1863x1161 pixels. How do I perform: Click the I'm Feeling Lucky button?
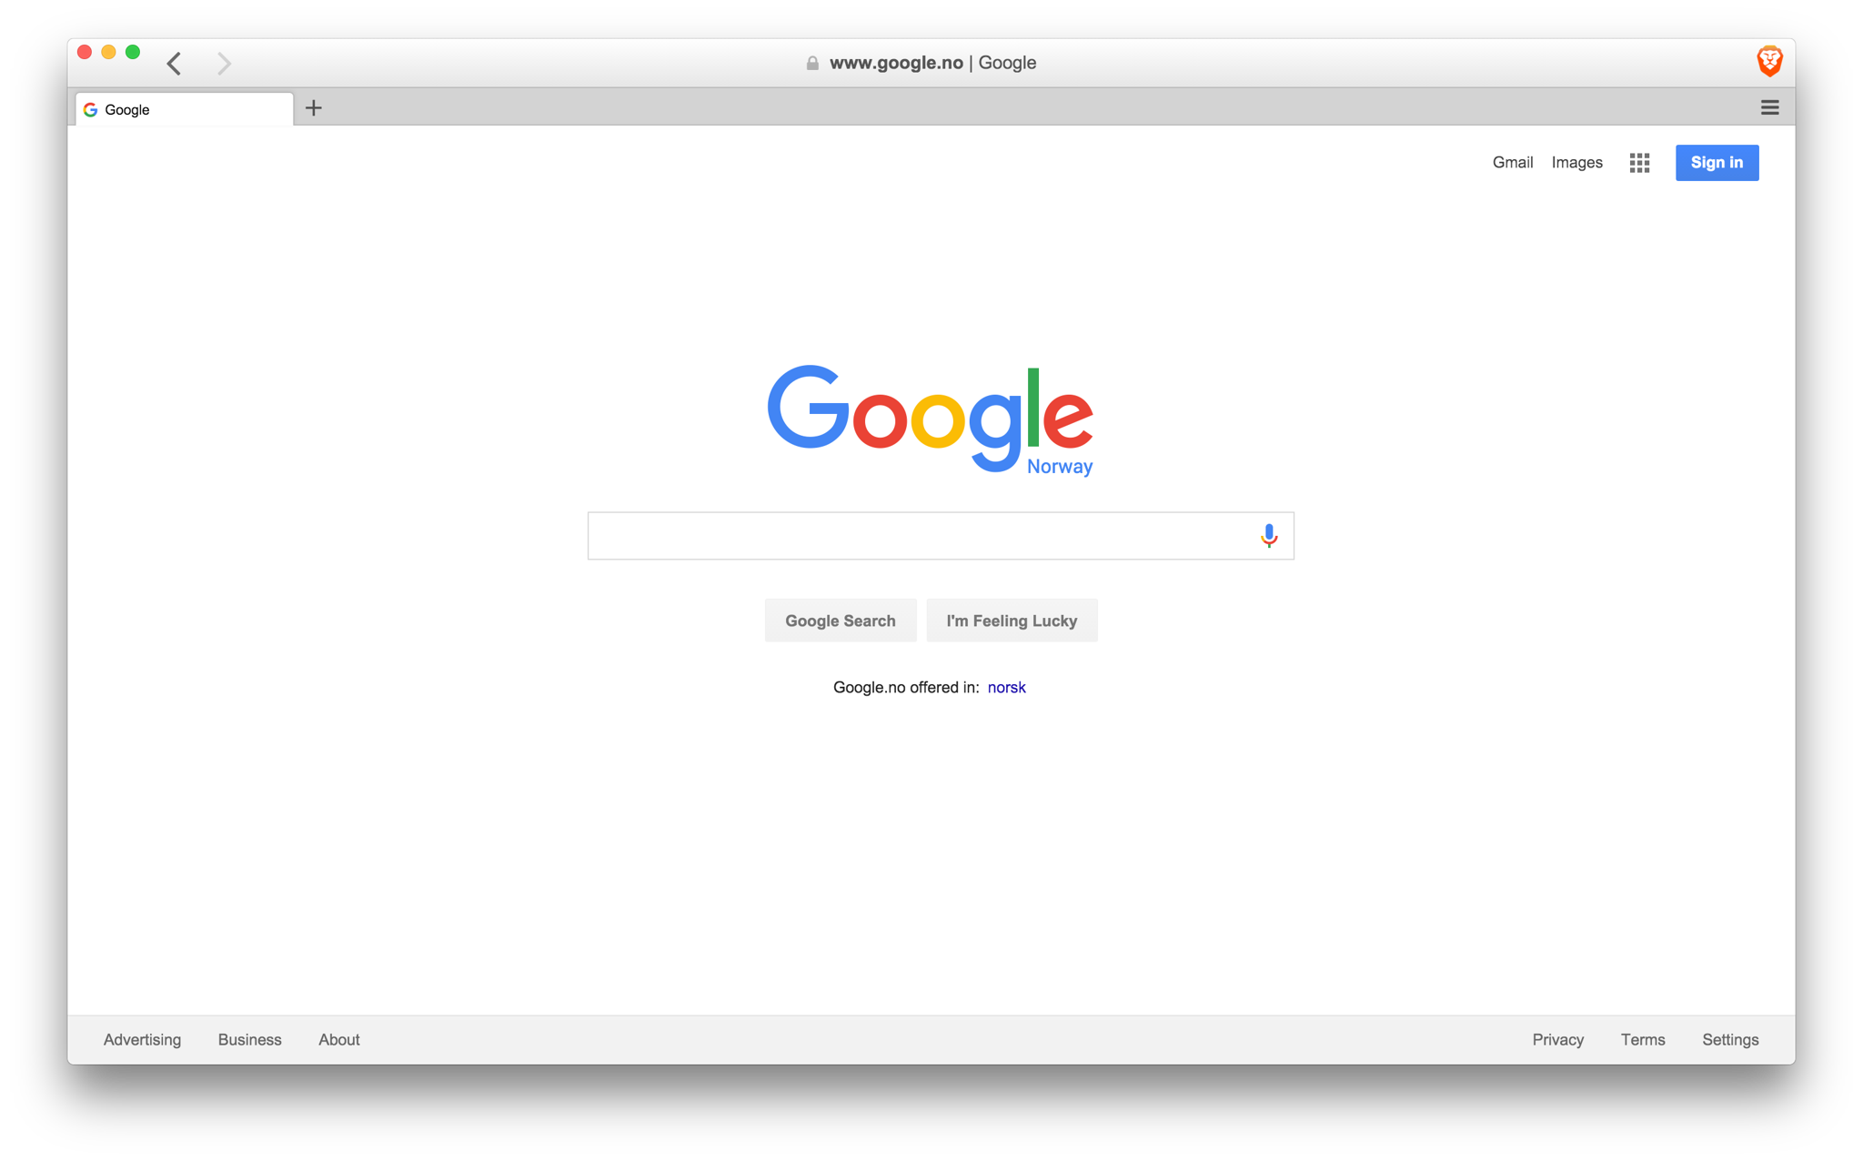tap(1012, 621)
